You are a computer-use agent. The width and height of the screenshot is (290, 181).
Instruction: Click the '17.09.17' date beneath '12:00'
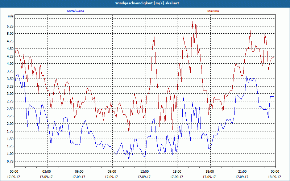pyautogui.click(x=144, y=177)
